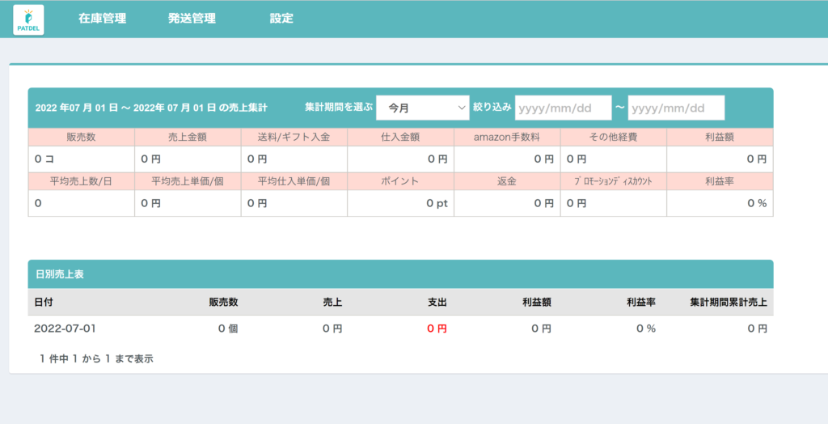Sort daily table by 販売数 column header
The width and height of the screenshot is (828, 424).
click(x=223, y=302)
